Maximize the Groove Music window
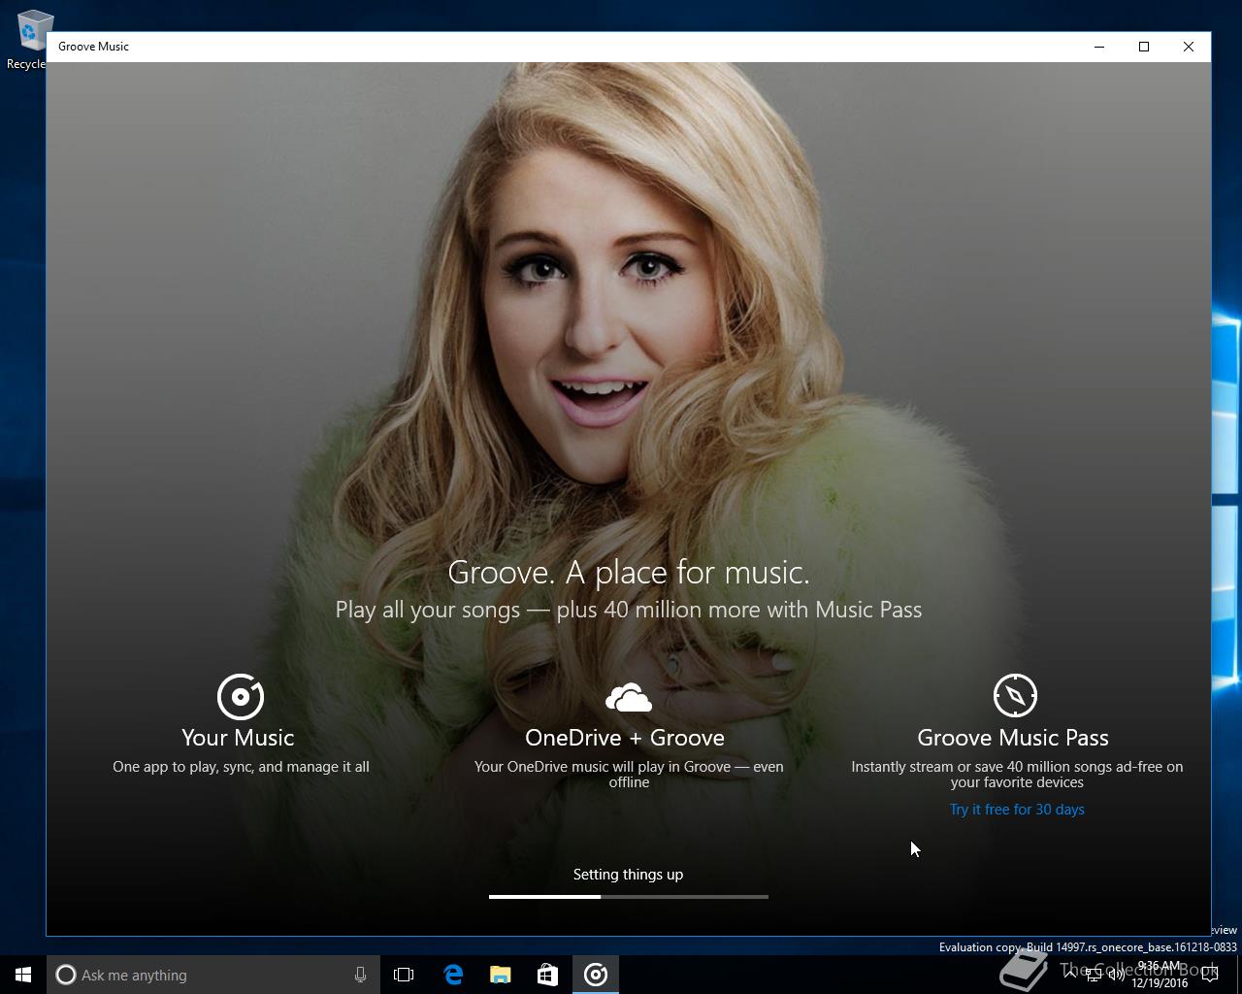This screenshot has width=1242, height=994. pyautogui.click(x=1144, y=47)
